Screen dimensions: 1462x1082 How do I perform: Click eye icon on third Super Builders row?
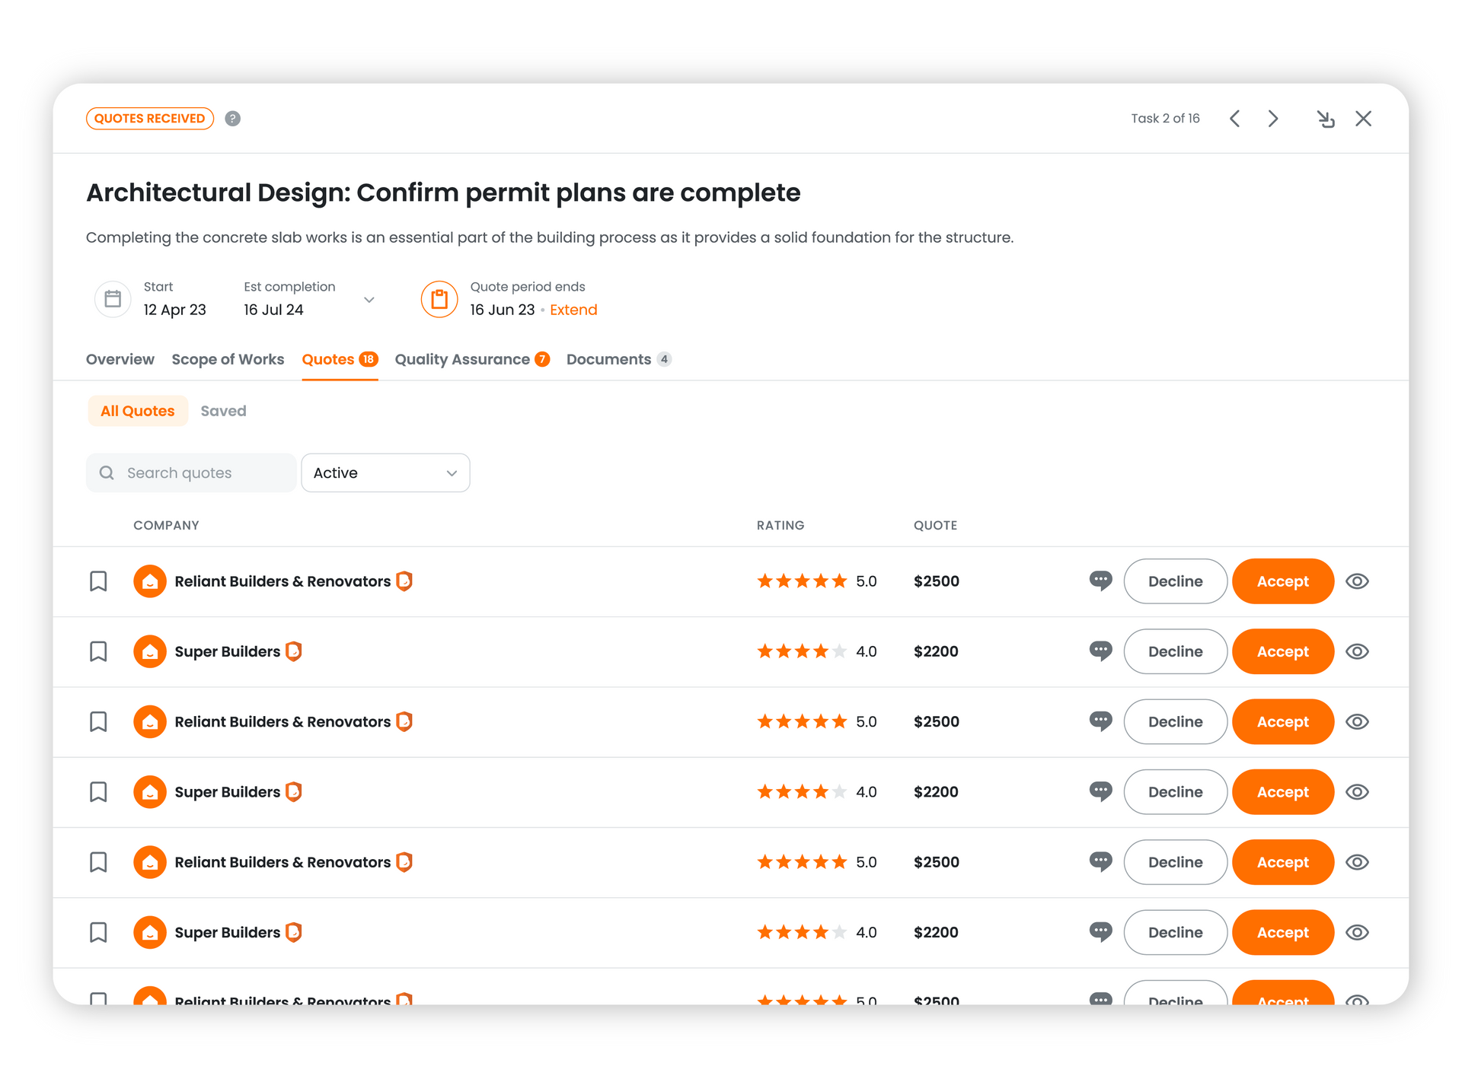click(1357, 932)
